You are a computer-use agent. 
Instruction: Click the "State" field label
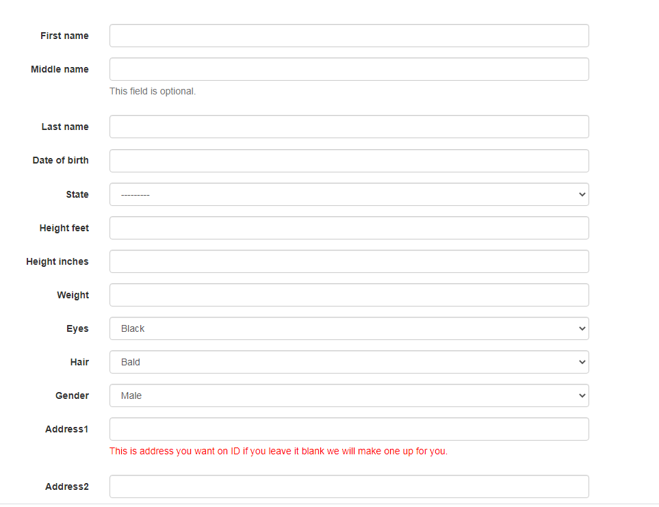tap(77, 194)
